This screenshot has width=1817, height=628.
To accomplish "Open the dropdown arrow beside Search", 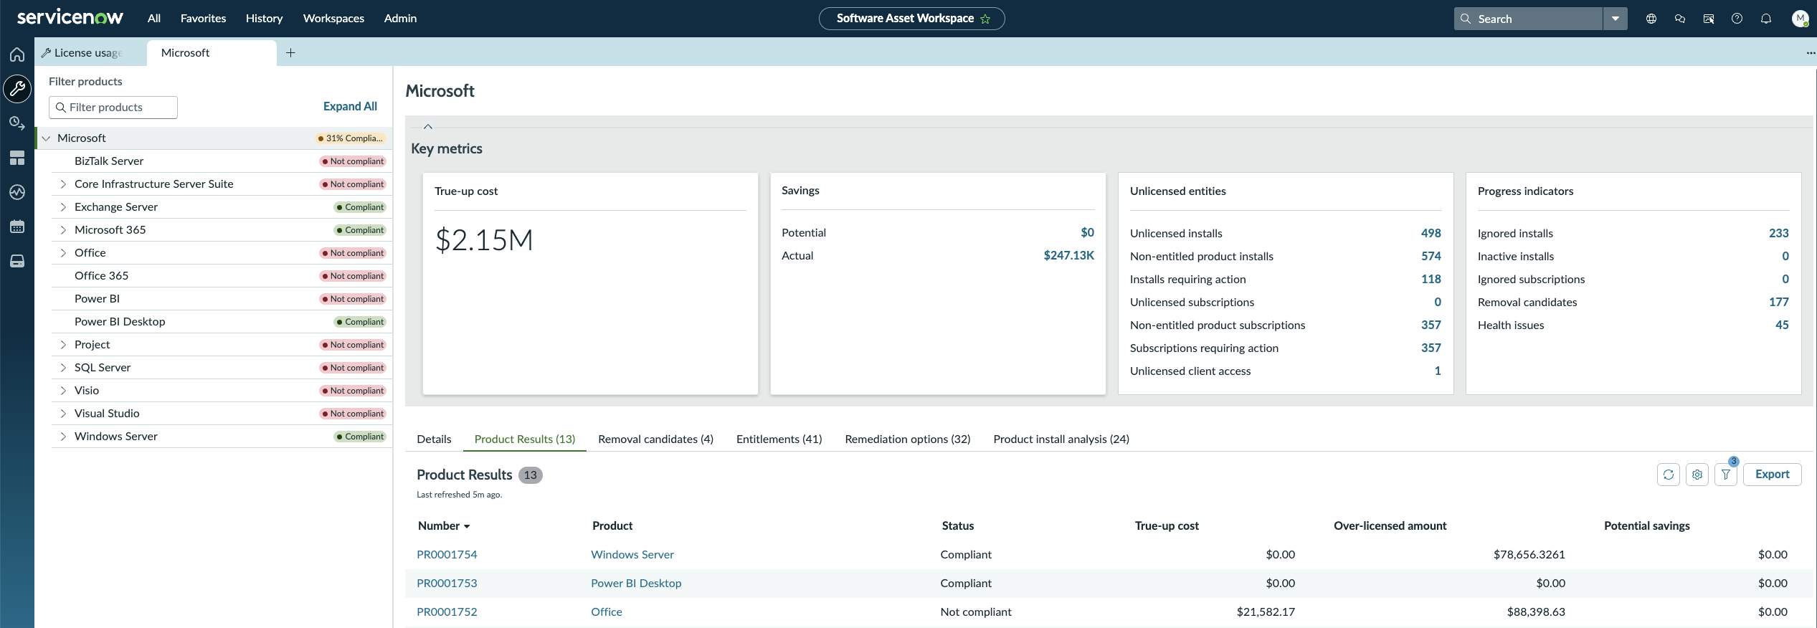I will (x=1616, y=19).
